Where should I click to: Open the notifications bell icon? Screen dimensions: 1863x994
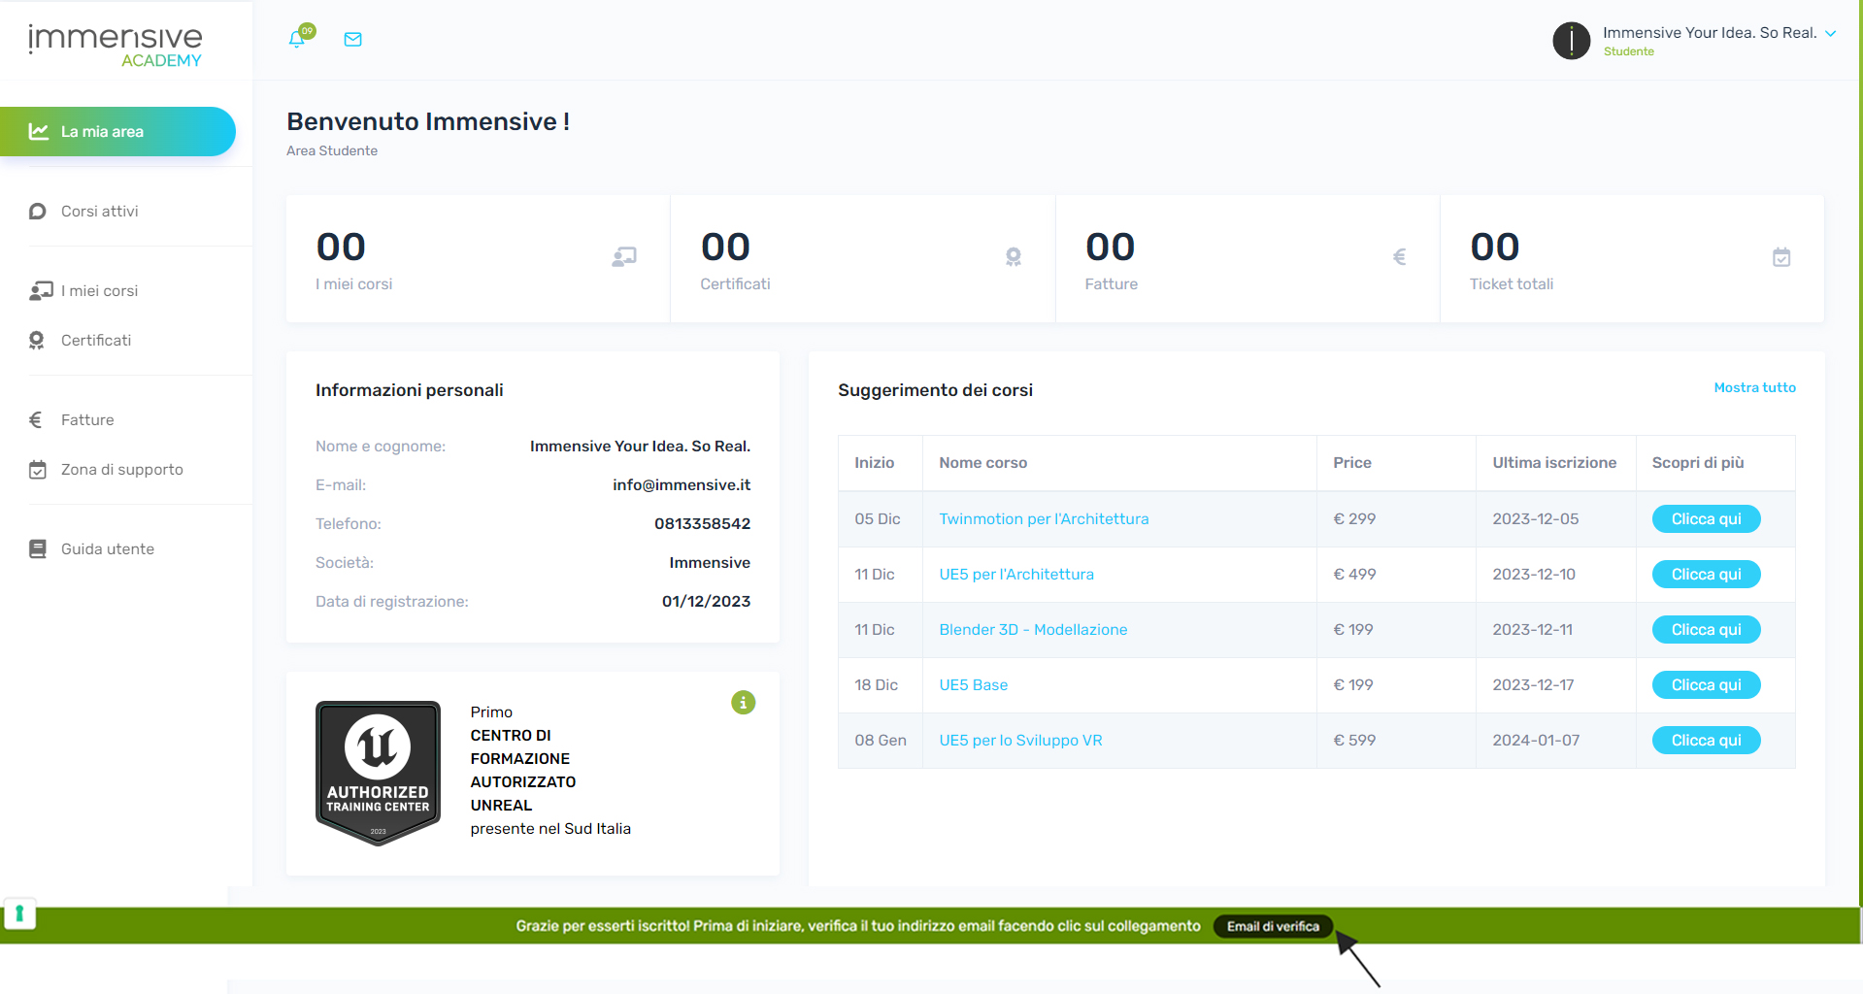(297, 40)
